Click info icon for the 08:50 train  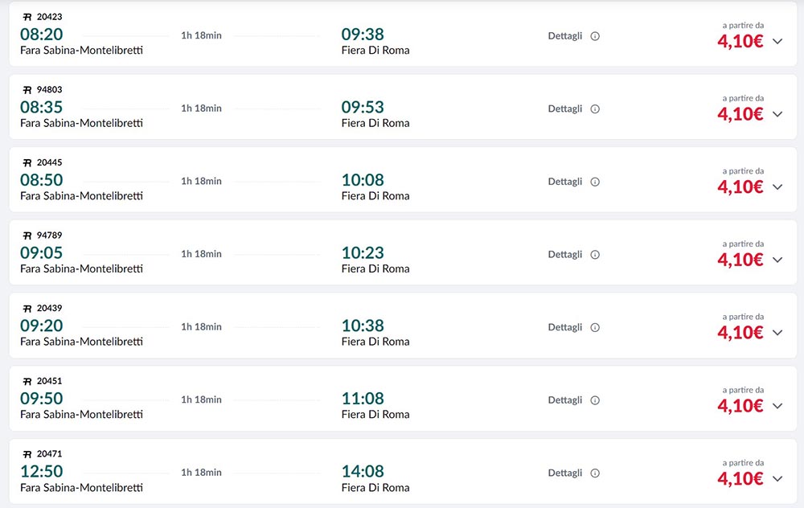coord(595,182)
